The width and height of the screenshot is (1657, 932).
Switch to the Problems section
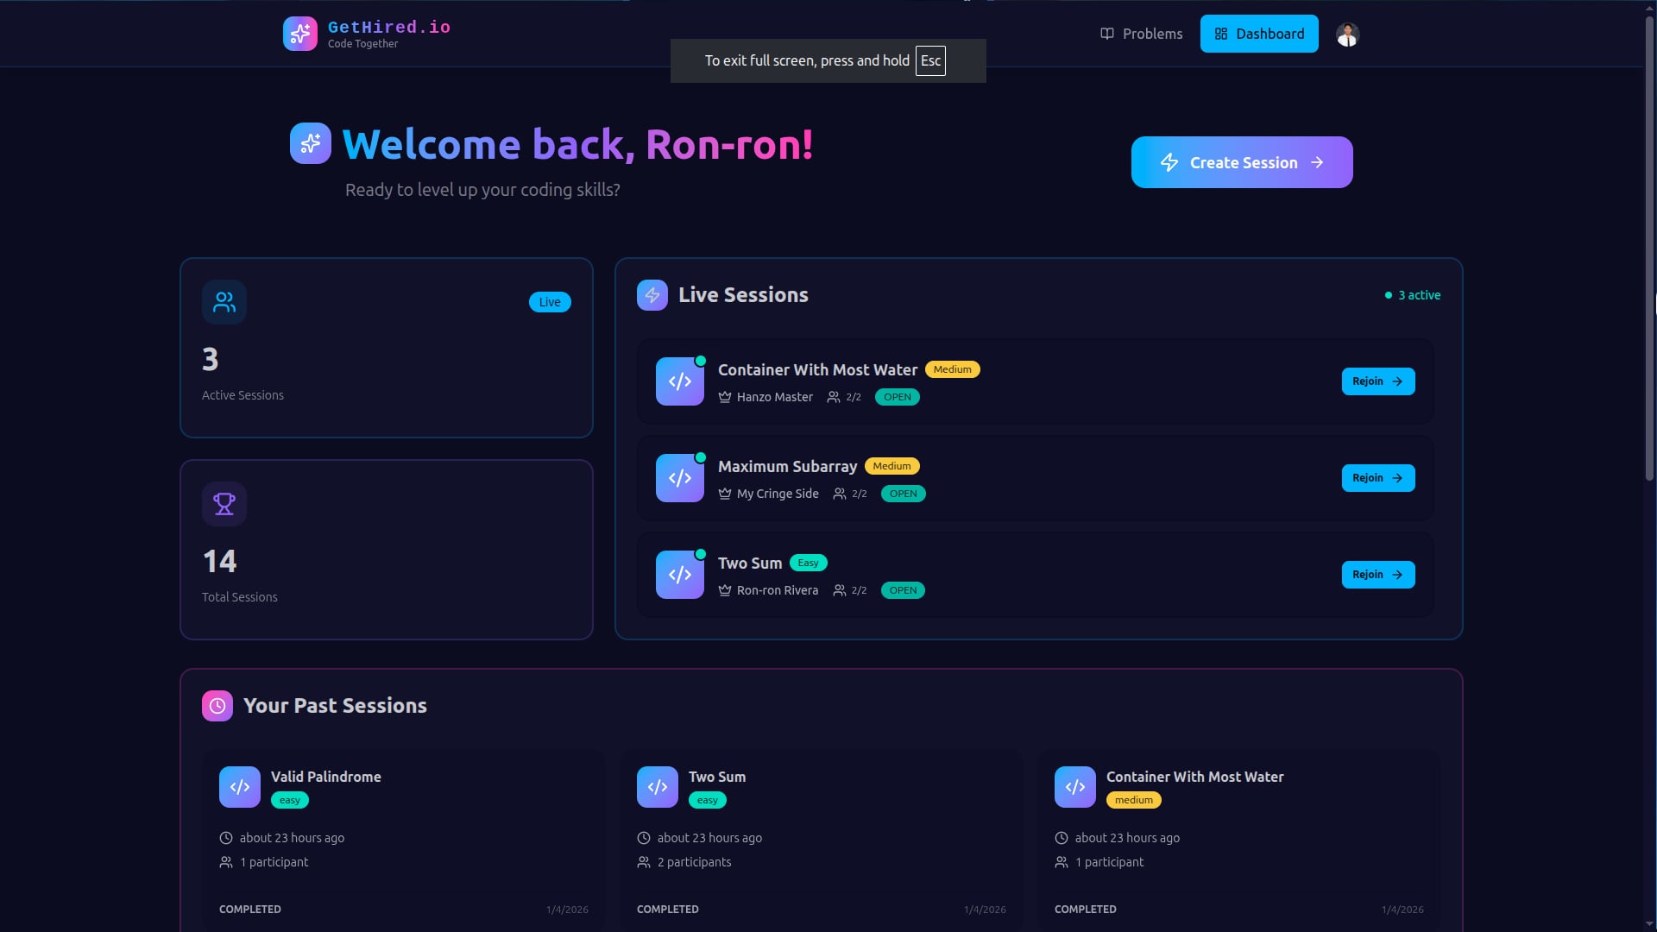1151,34
